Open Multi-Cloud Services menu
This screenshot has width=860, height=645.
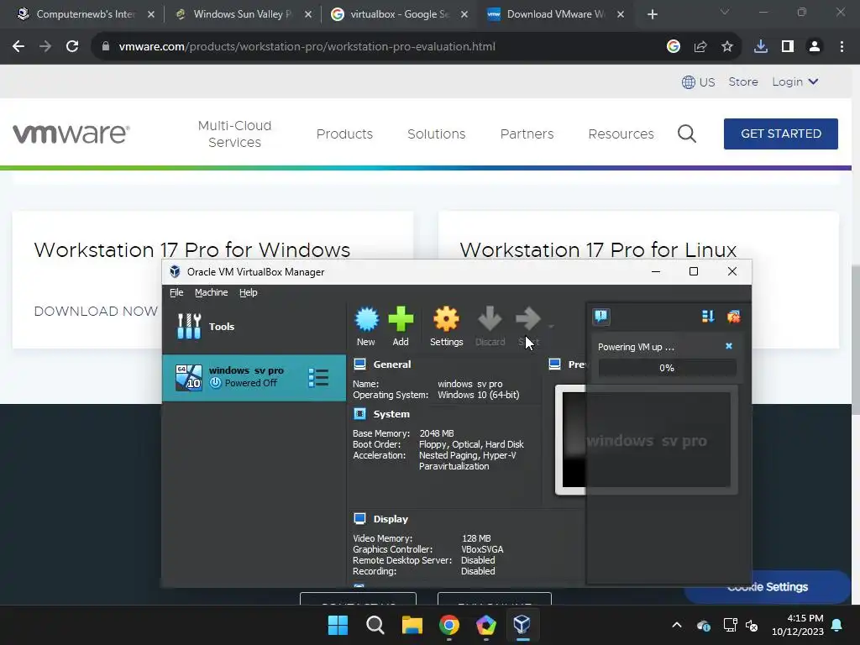pyautogui.click(x=235, y=134)
